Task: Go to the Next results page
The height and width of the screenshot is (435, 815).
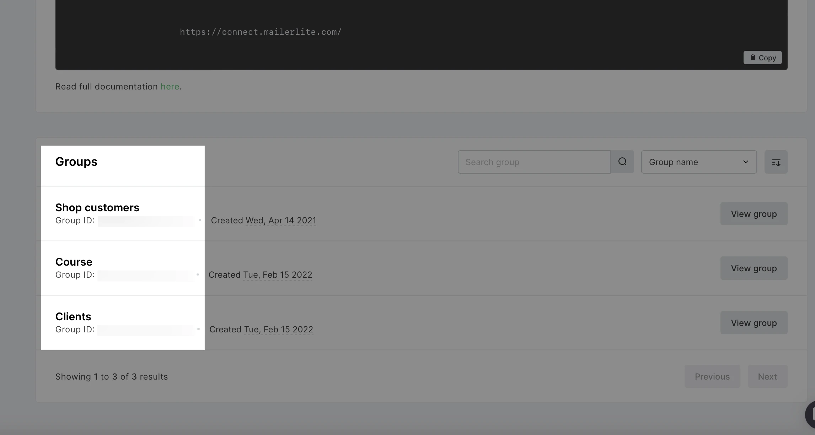Action: pyautogui.click(x=767, y=376)
